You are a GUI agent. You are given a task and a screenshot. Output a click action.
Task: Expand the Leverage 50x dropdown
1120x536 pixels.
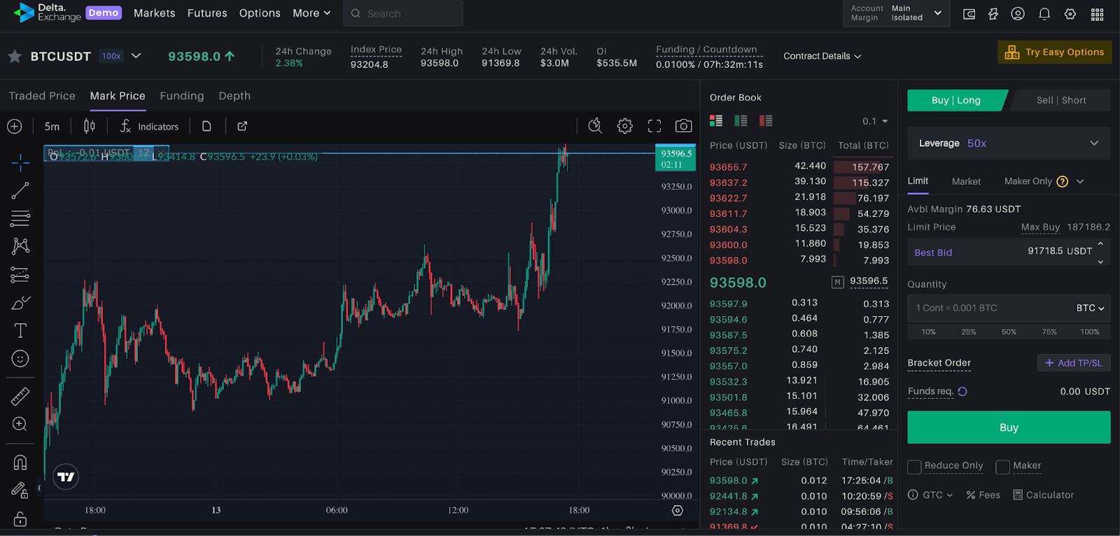[1009, 143]
